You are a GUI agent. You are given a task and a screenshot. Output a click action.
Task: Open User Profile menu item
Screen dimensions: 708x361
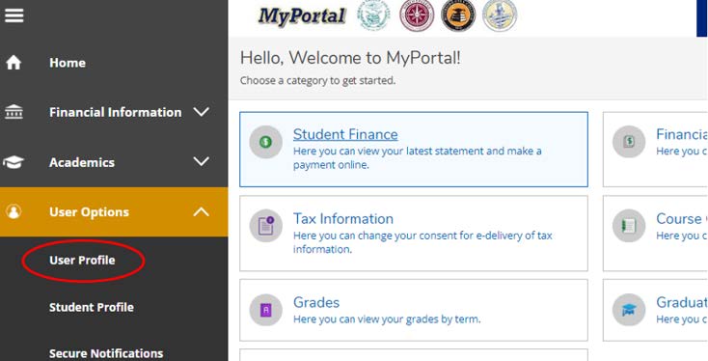click(82, 261)
